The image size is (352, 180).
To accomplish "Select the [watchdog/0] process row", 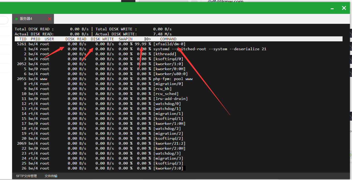I will [179, 104].
